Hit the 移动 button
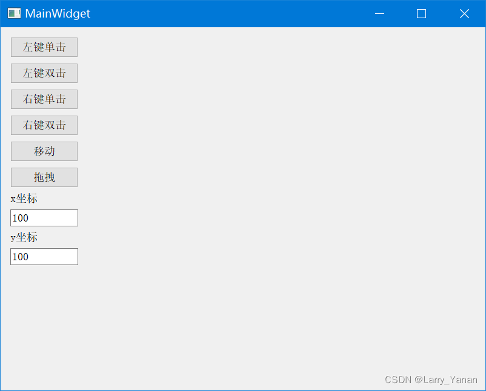 pyautogui.click(x=44, y=151)
